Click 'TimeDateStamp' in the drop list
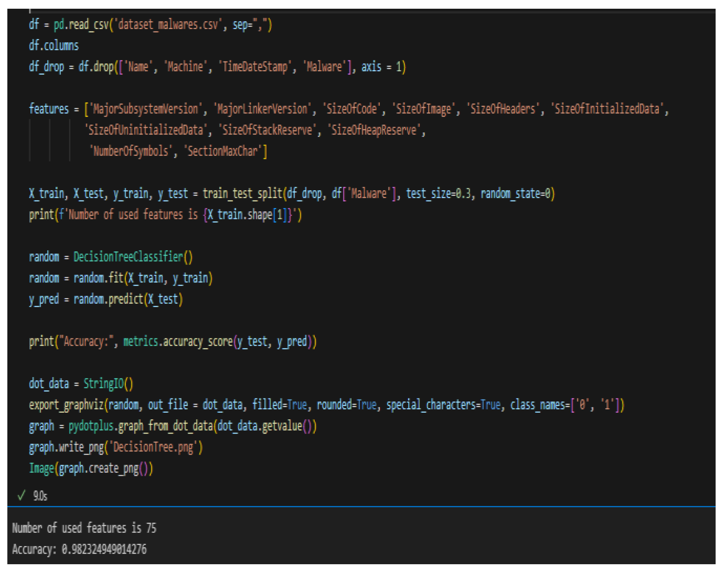 [x=255, y=67]
